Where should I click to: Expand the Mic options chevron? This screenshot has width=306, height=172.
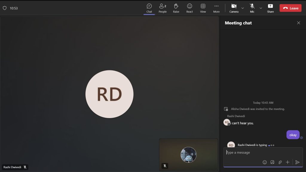[x=261, y=8]
